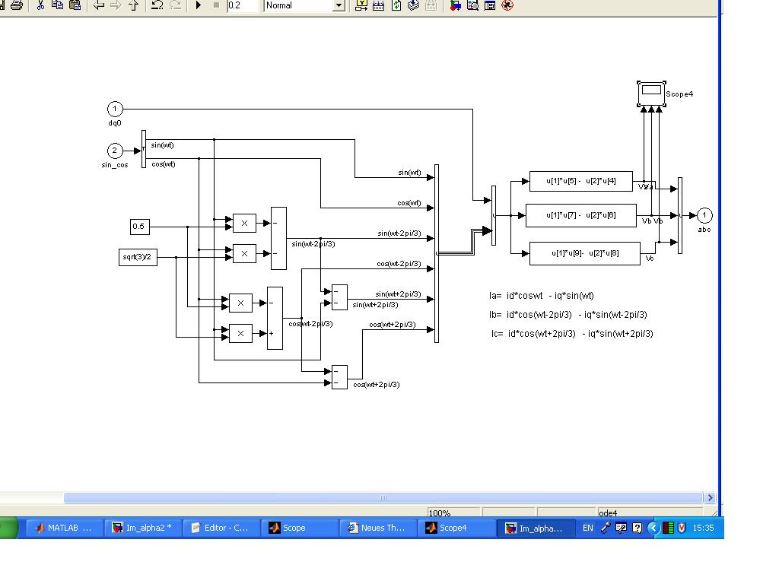
Task: Expand the Normal simulation mode dropdown
Action: (x=339, y=5)
